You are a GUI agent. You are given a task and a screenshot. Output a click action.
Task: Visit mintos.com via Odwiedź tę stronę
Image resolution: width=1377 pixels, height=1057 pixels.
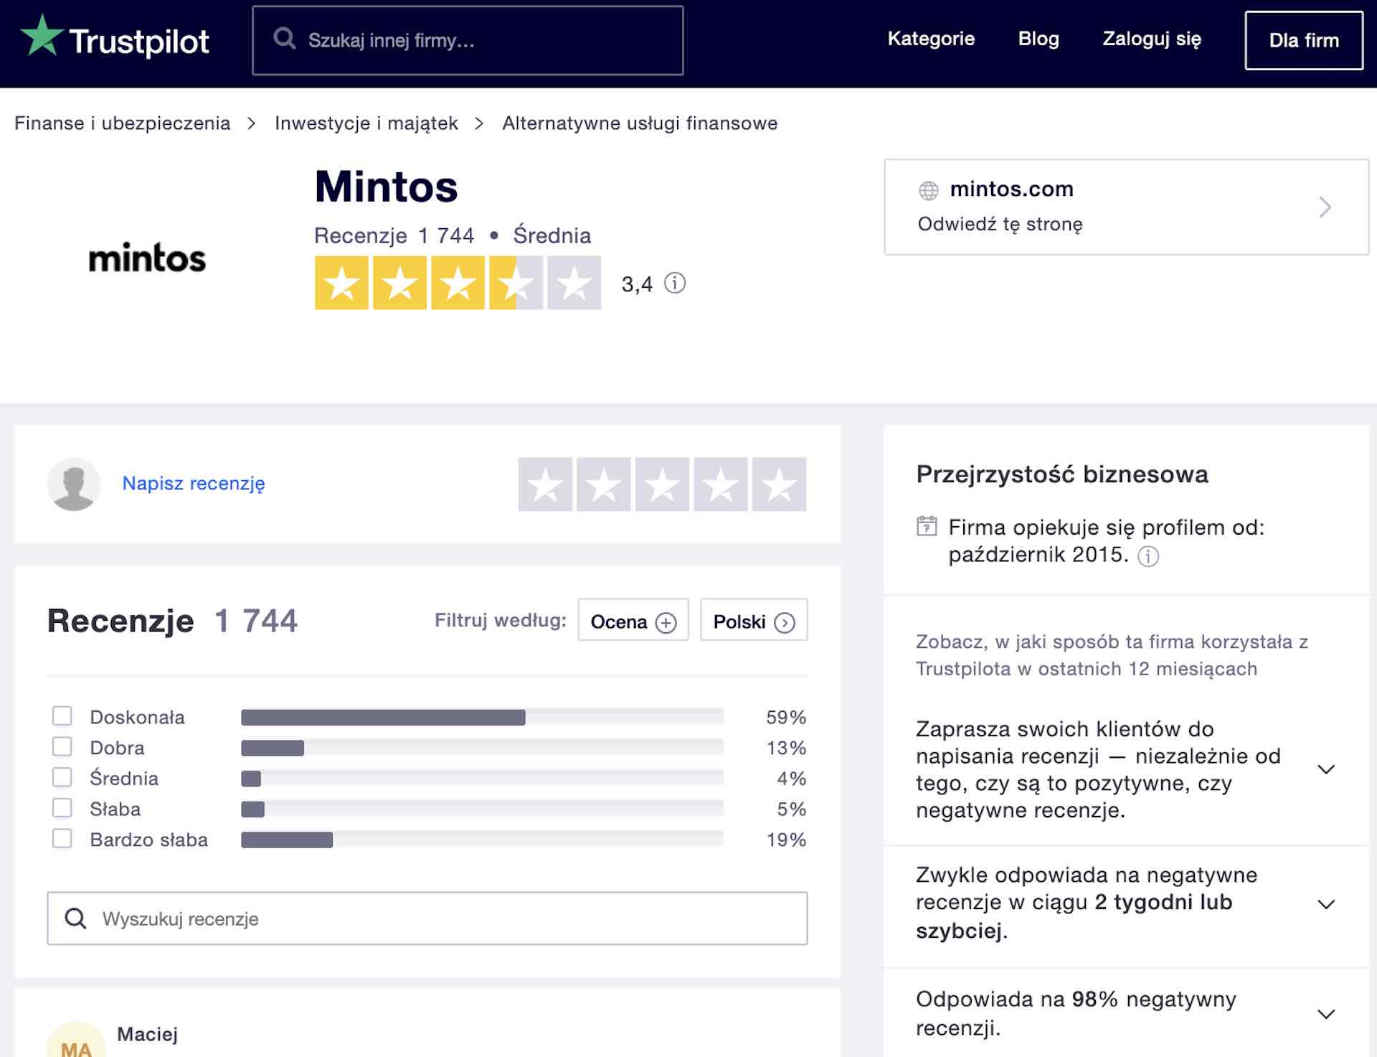[x=1000, y=225]
